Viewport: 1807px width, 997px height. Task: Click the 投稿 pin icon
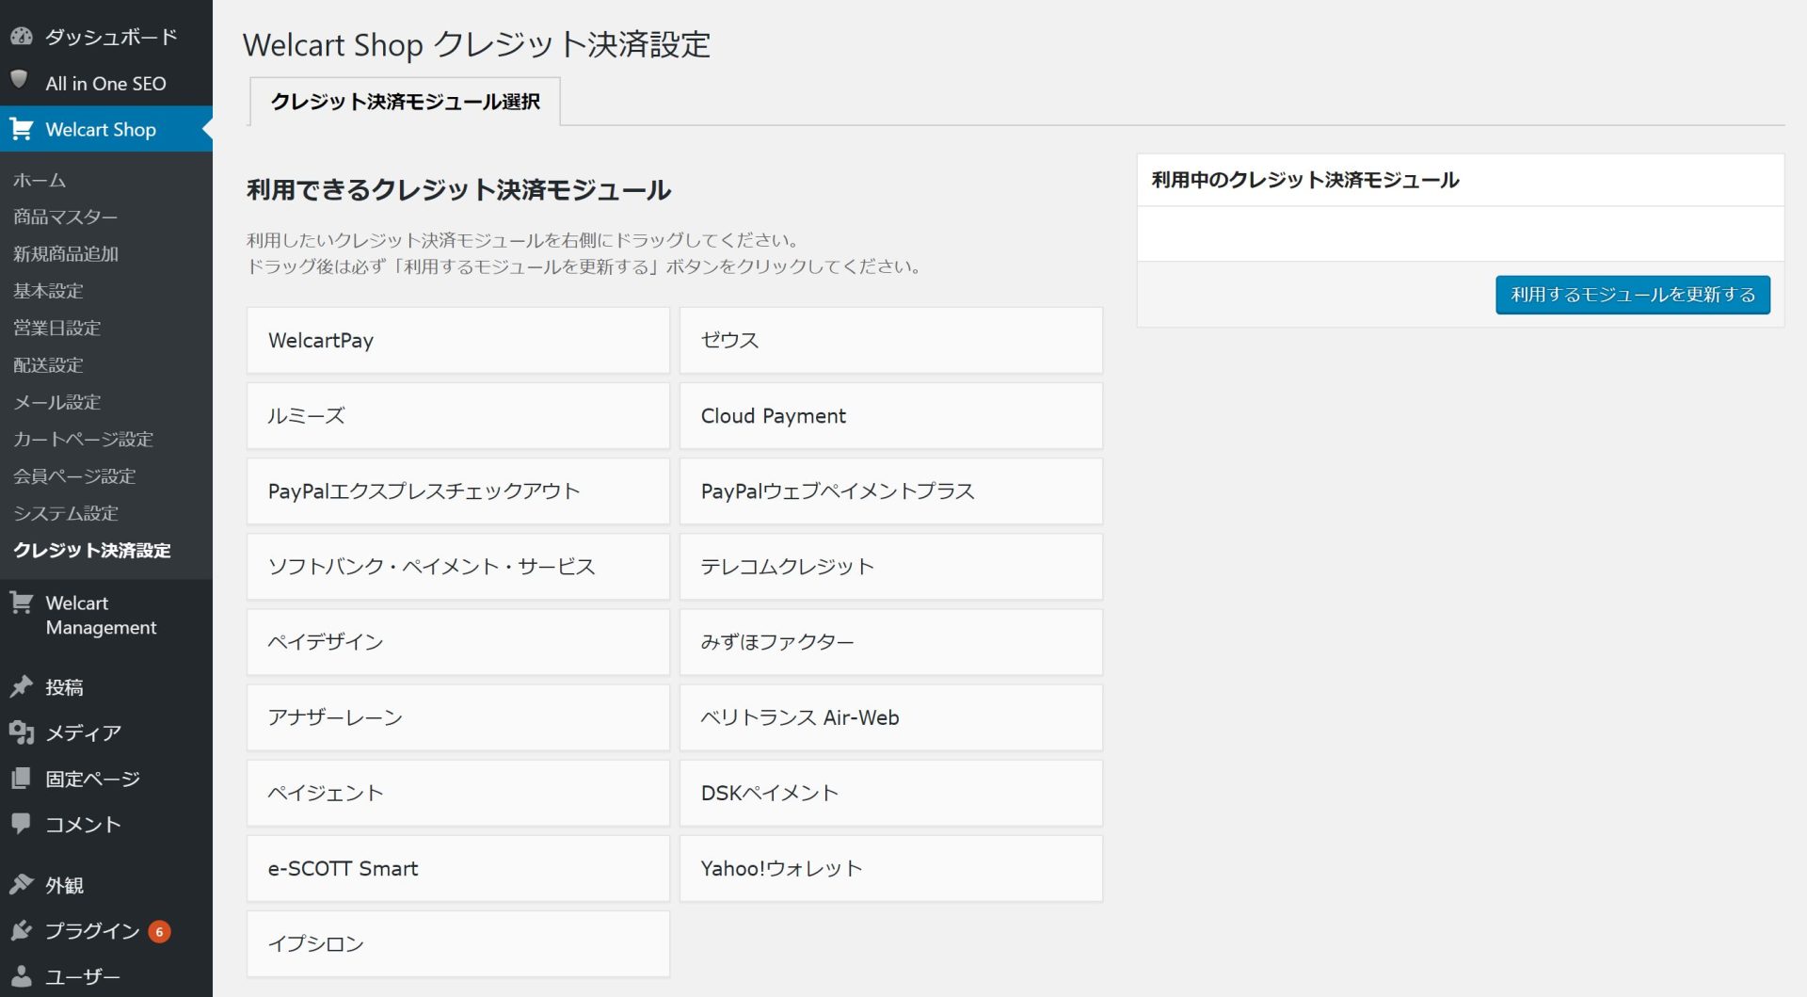tap(22, 686)
